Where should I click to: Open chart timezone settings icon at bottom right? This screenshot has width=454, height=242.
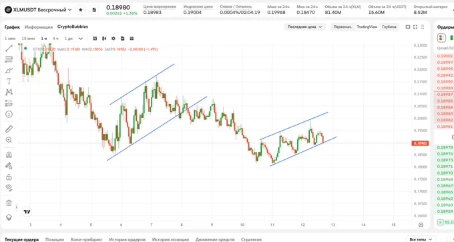[421, 225]
